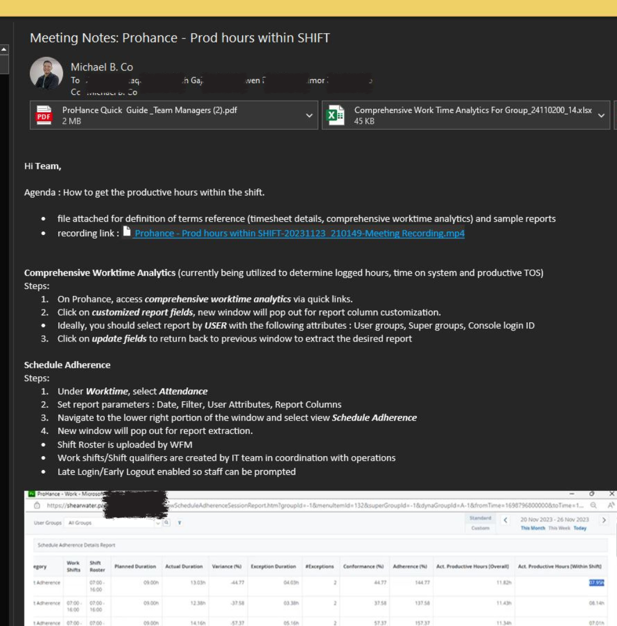Click the Excel icon of Comprehensive Work Time Analytics
The height and width of the screenshot is (626, 617).
coord(335,115)
